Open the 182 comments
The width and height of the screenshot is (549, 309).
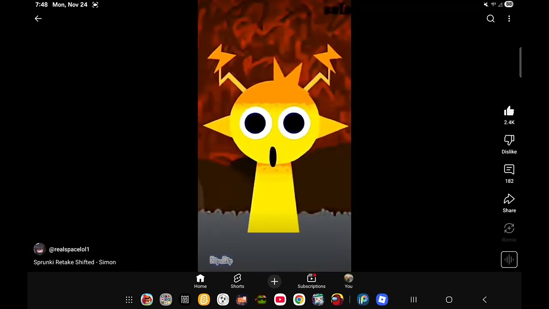[x=509, y=170]
